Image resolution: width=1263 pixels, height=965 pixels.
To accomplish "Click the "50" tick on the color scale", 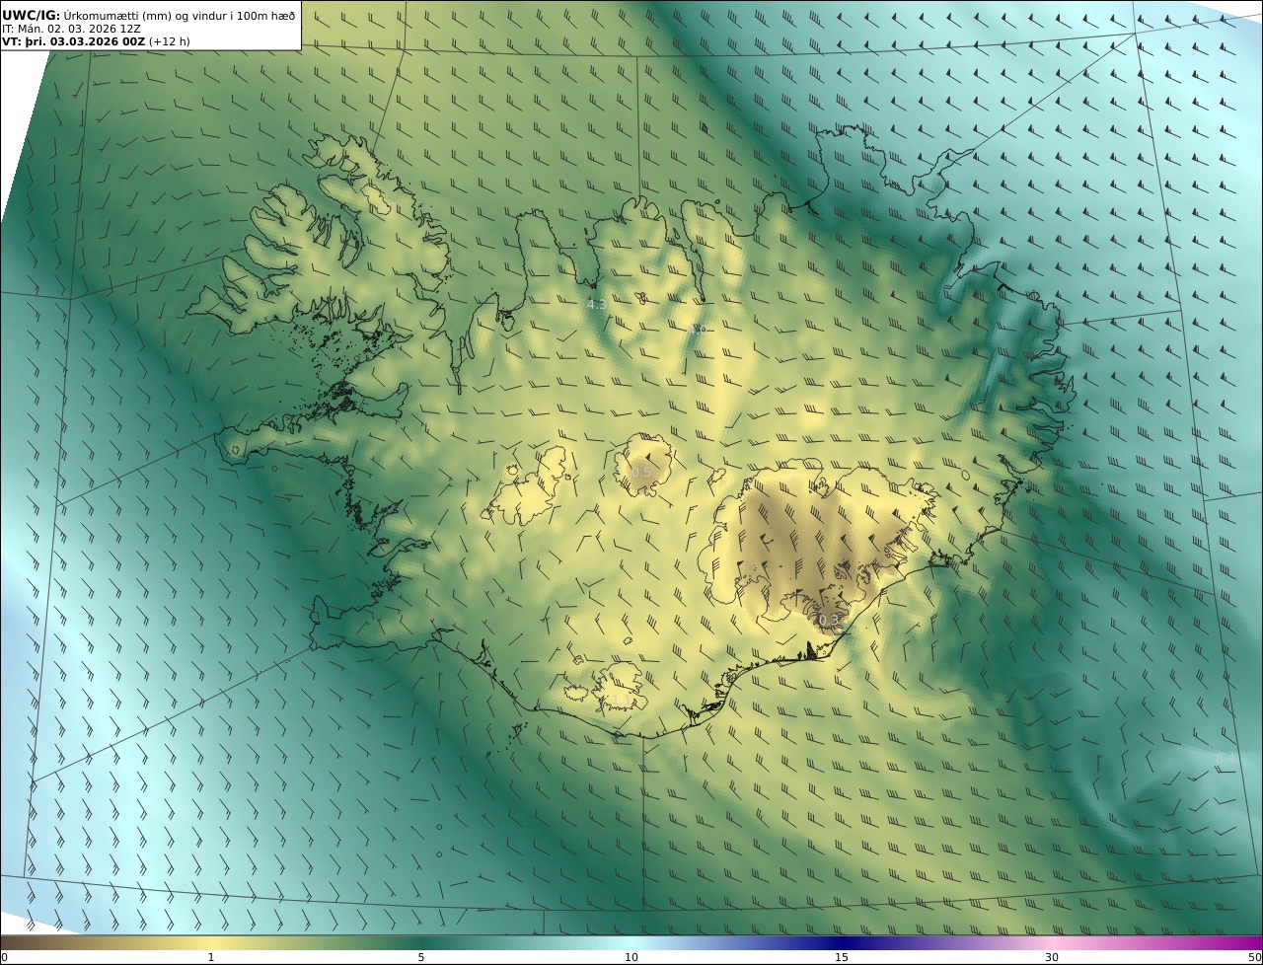I will (1254, 957).
